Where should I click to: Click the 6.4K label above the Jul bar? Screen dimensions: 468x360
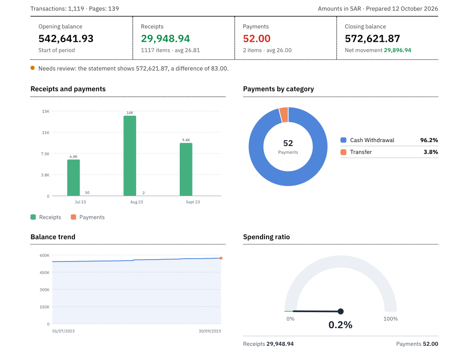(73, 157)
